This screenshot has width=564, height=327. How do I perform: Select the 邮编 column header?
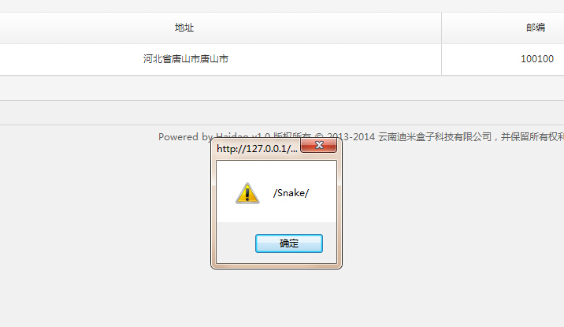[x=536, y=28]
